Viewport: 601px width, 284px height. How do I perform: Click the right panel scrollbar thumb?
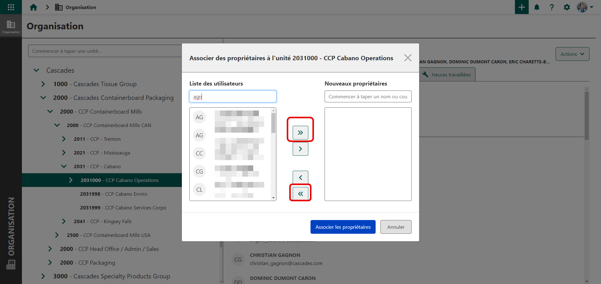[587, 115]
